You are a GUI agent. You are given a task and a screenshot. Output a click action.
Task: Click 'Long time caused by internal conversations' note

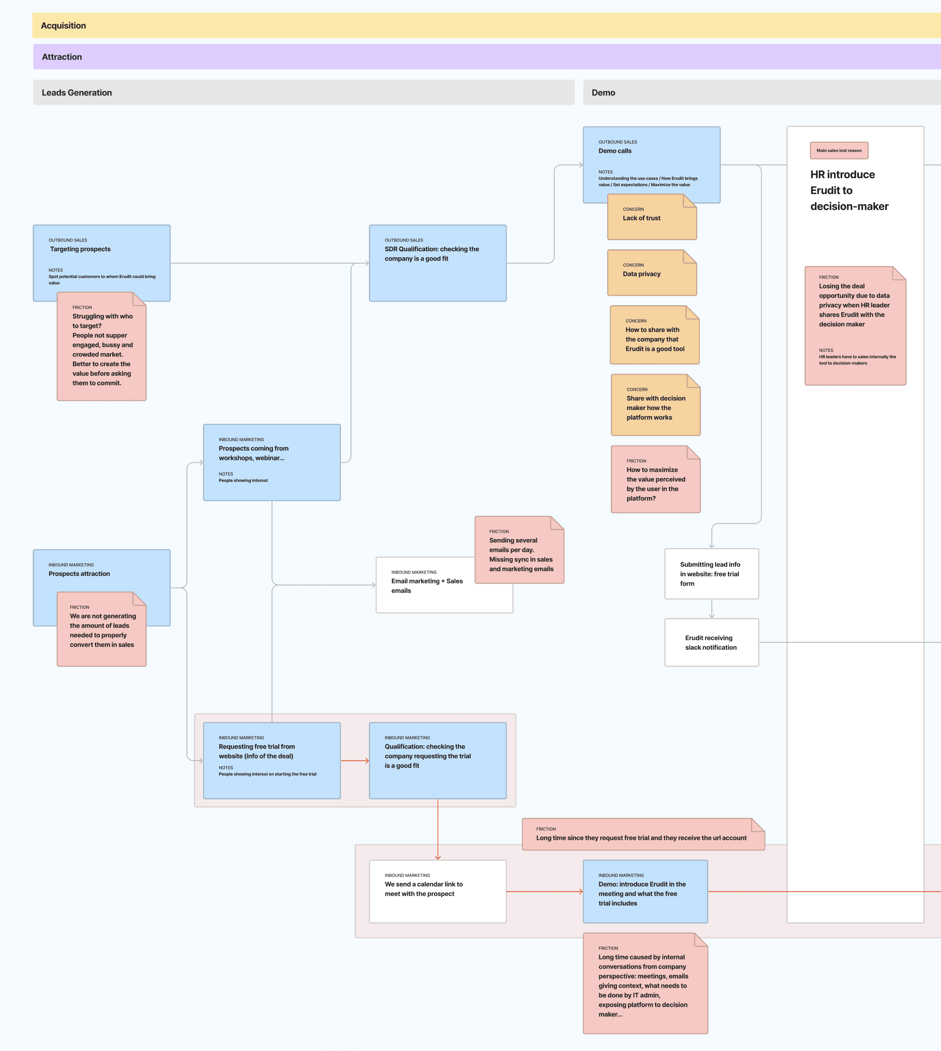click(x=645, y=983)
